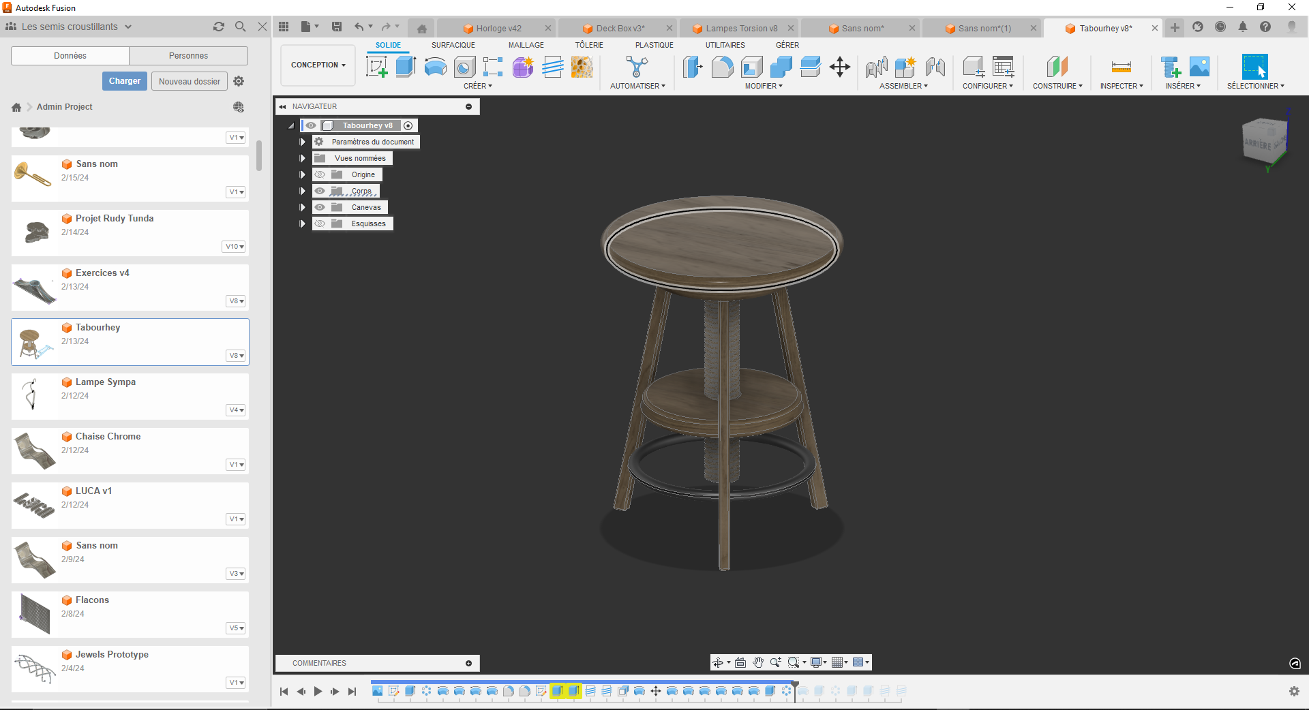Screen dimensions: 1309x710
Task: Click the Insert fastener bolt icon
Action: [1170, 67]
